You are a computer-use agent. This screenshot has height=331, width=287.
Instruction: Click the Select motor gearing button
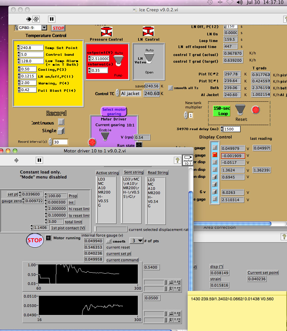(x=114, y=112)
